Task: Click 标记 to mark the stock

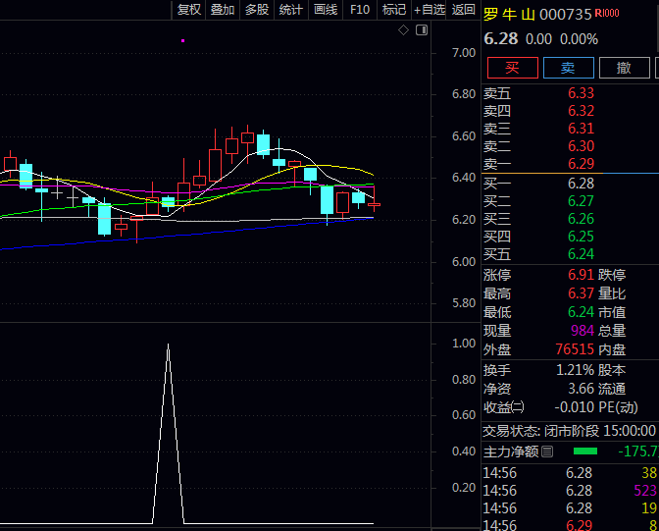Action: coord(393,10)
